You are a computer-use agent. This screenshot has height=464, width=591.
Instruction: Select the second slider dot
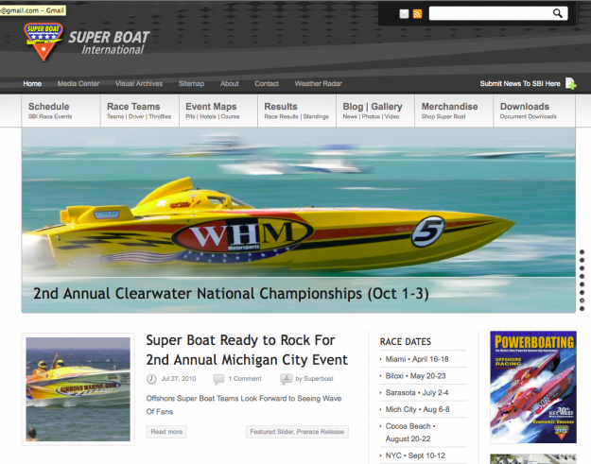582,260
